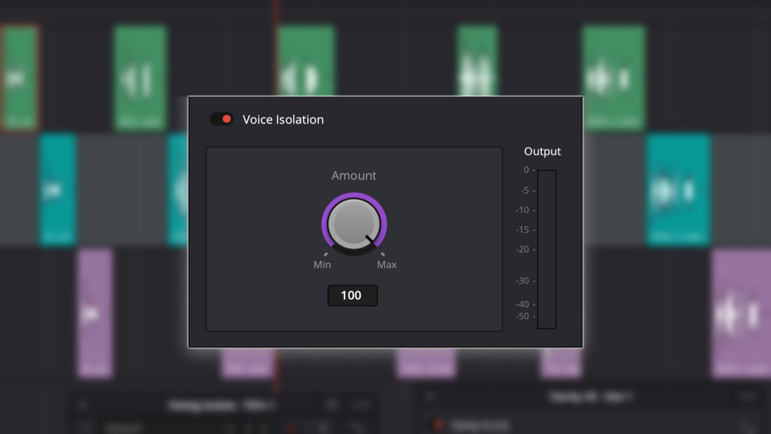Select the Amount value field showing 100

(x=352, y=295)
